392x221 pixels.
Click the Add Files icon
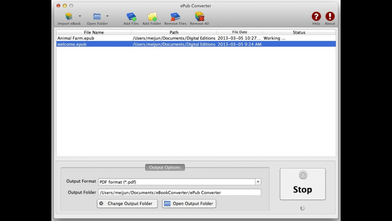tap(131, 17)
